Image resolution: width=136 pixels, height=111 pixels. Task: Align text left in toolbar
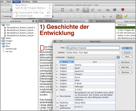pyautogui.click(x=60, y=16)
